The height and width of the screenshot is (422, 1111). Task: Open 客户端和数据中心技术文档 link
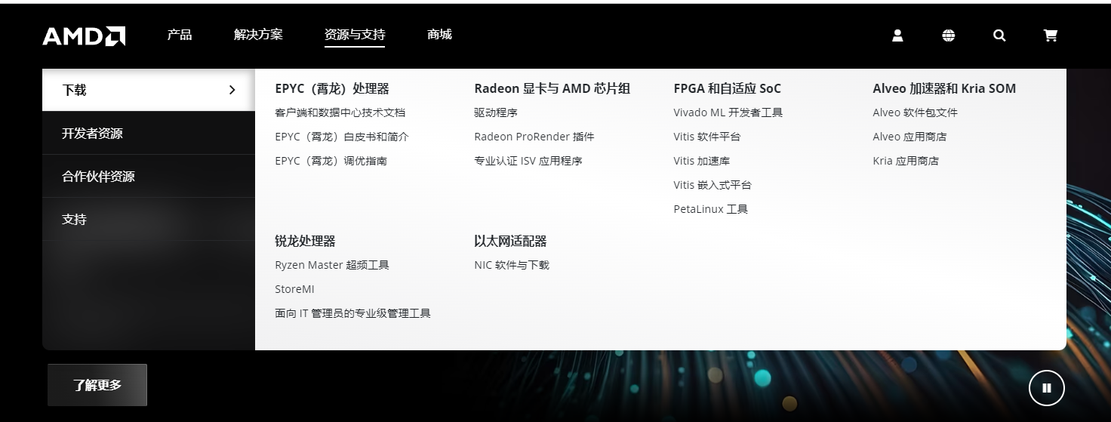pos(340,112)
